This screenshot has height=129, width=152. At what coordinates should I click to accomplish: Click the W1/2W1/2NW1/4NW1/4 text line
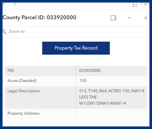[103, 103]
